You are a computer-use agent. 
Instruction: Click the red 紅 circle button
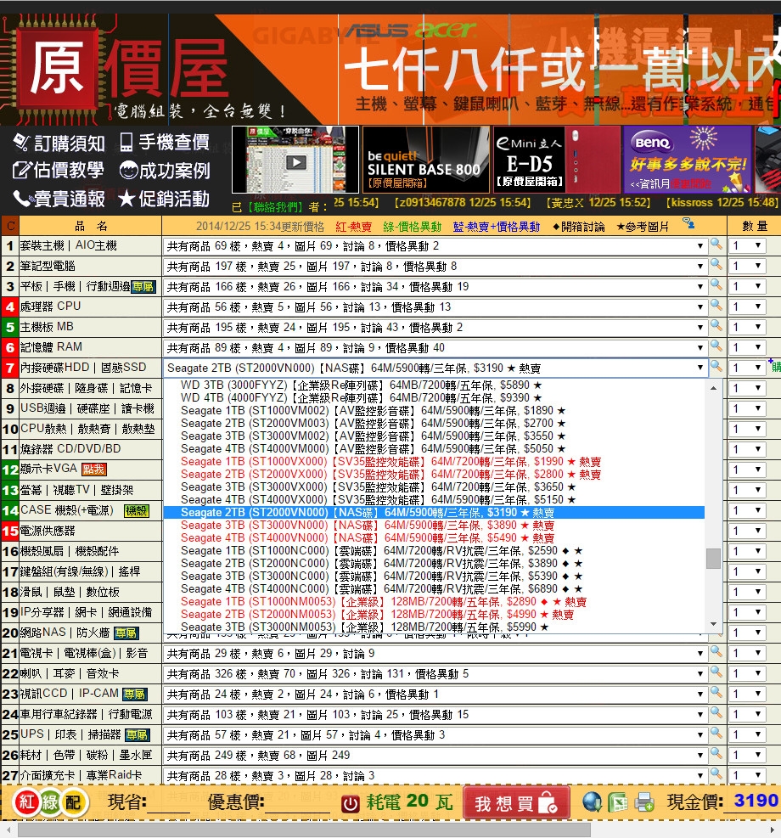26,801
